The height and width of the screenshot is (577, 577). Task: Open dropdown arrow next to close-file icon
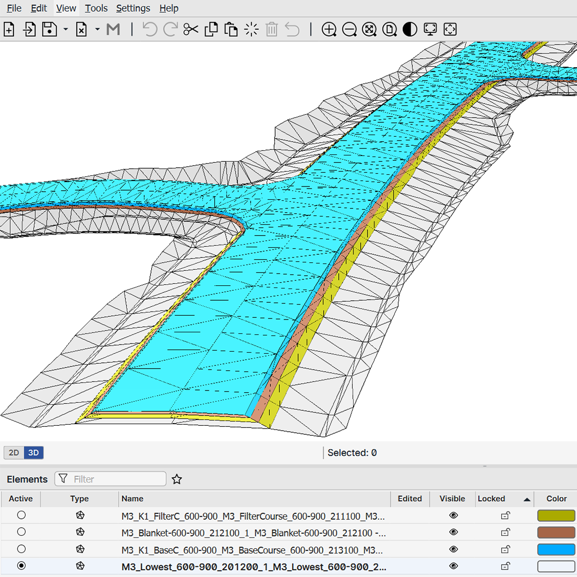(97, 29)
